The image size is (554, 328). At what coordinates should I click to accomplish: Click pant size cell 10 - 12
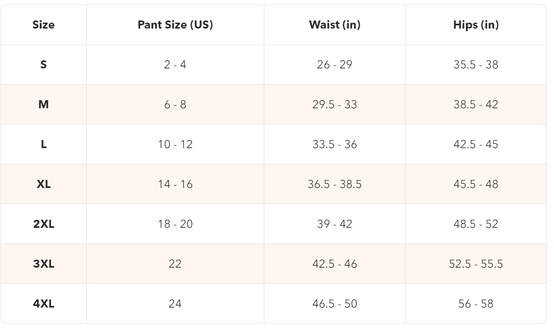click(175, 144)
